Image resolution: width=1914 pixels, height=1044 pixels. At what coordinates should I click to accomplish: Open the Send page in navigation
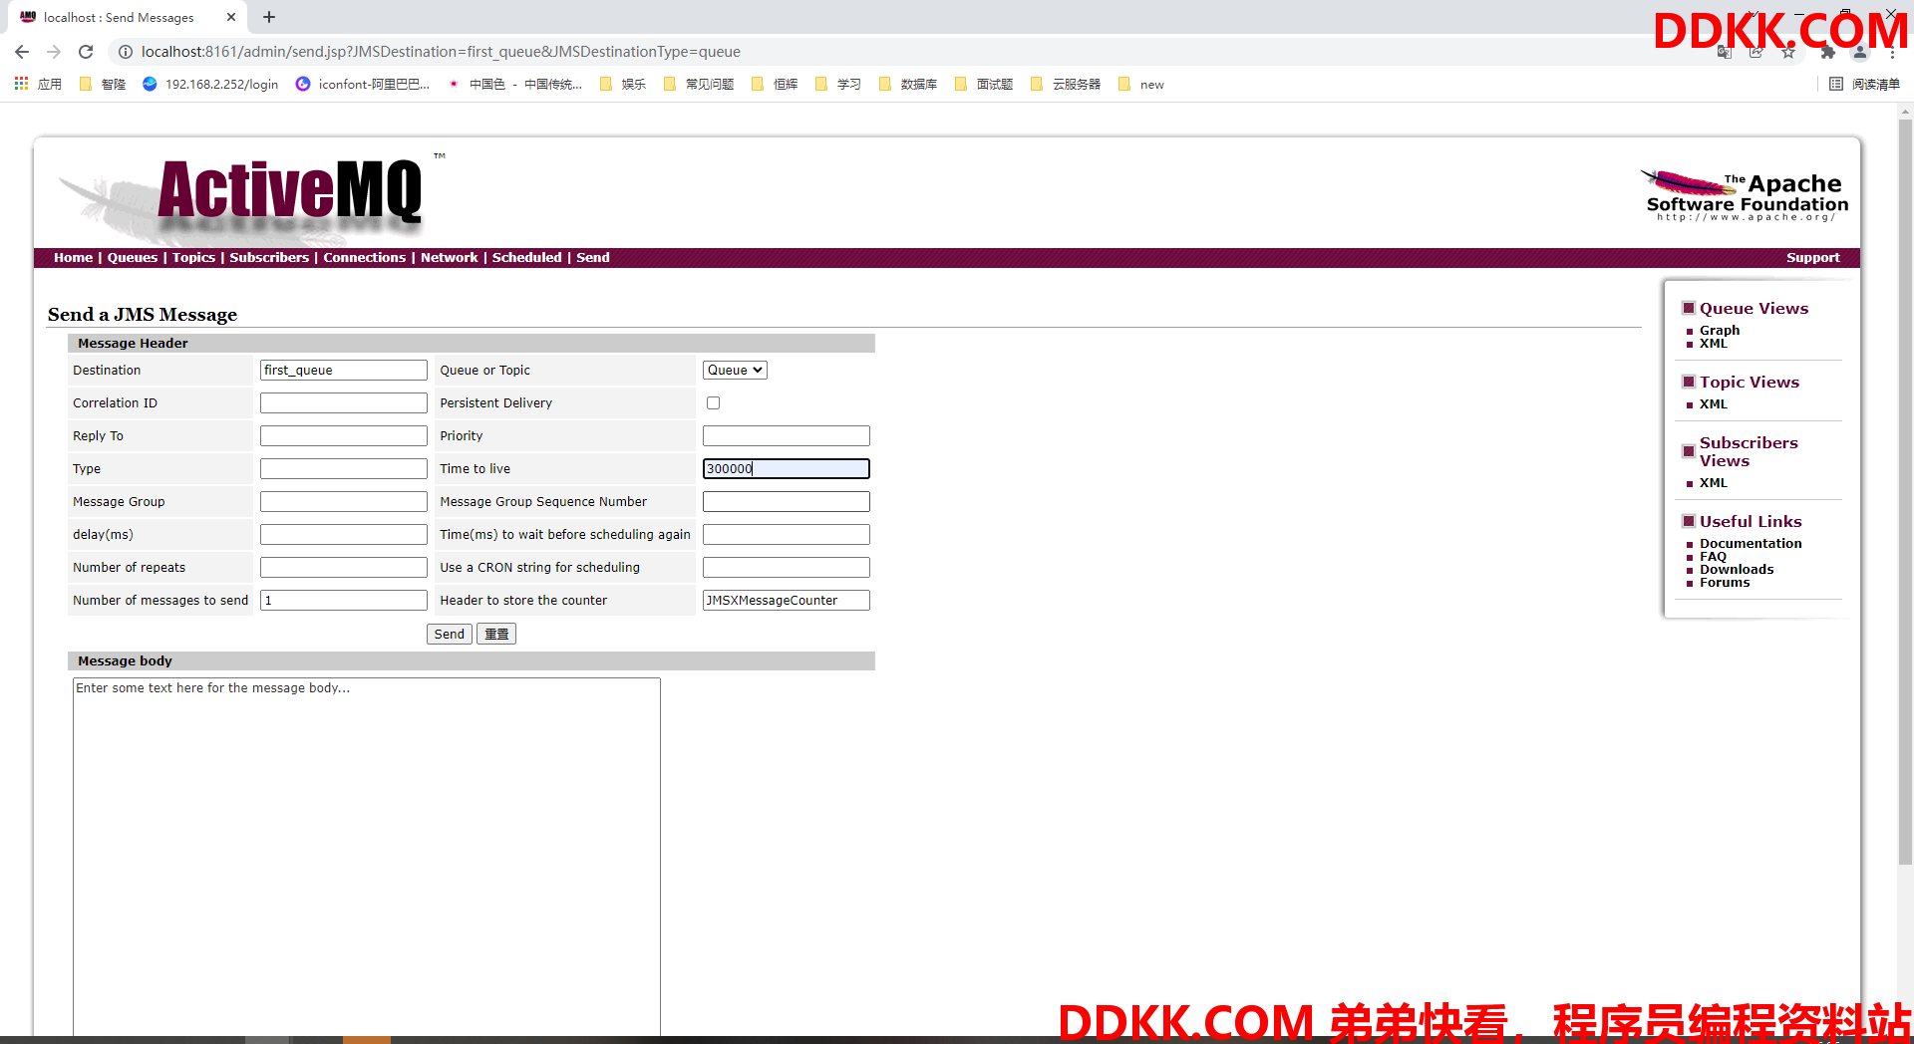pos(593,257)
